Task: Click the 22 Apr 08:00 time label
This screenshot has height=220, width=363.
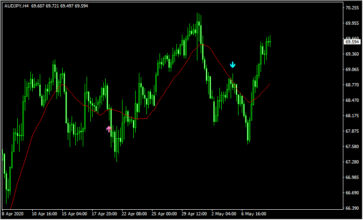Action: pyautogui.click(x=134, y=214)
